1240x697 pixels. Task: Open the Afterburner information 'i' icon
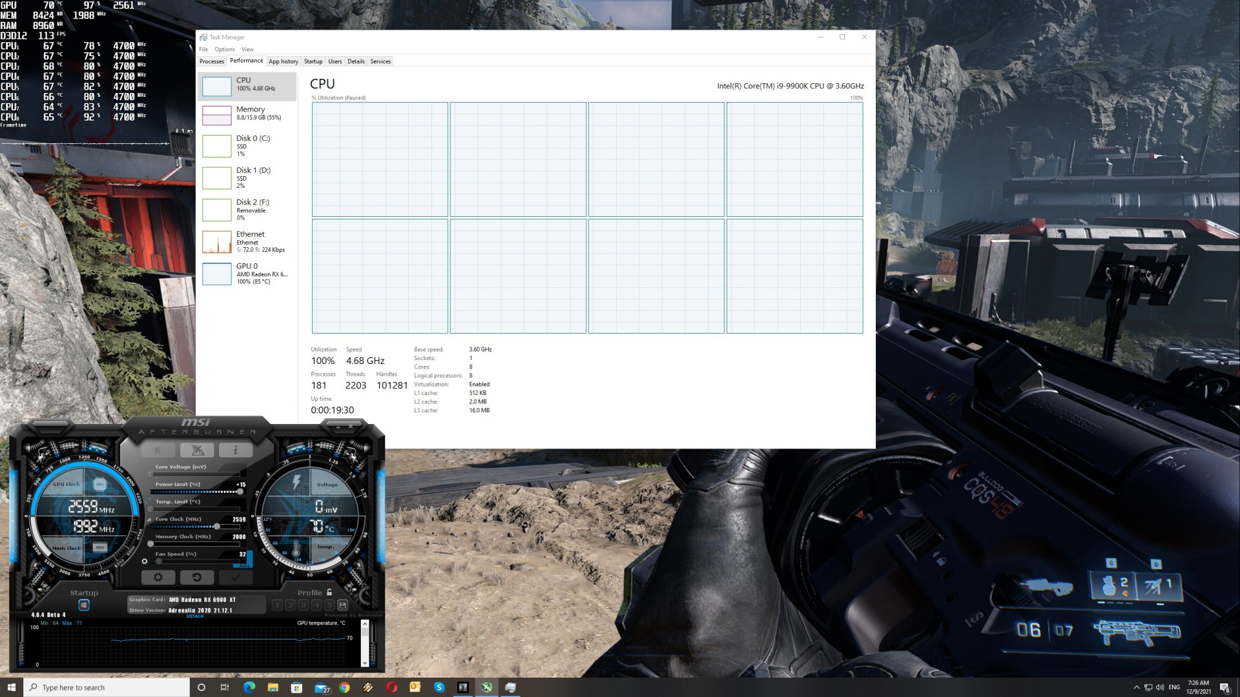[236, 450]
